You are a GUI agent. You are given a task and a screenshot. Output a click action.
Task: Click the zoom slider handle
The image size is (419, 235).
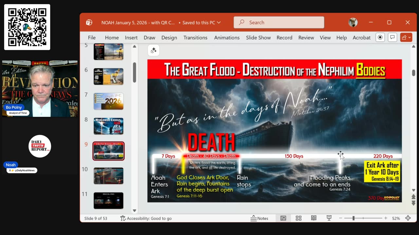(x=354, y=218)
